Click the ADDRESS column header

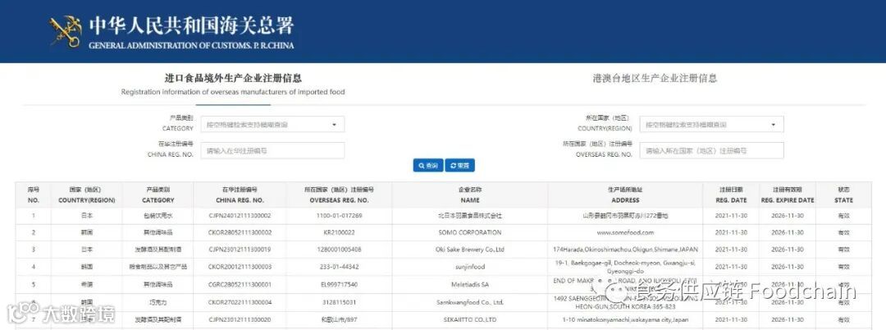(x=625, y=195)
